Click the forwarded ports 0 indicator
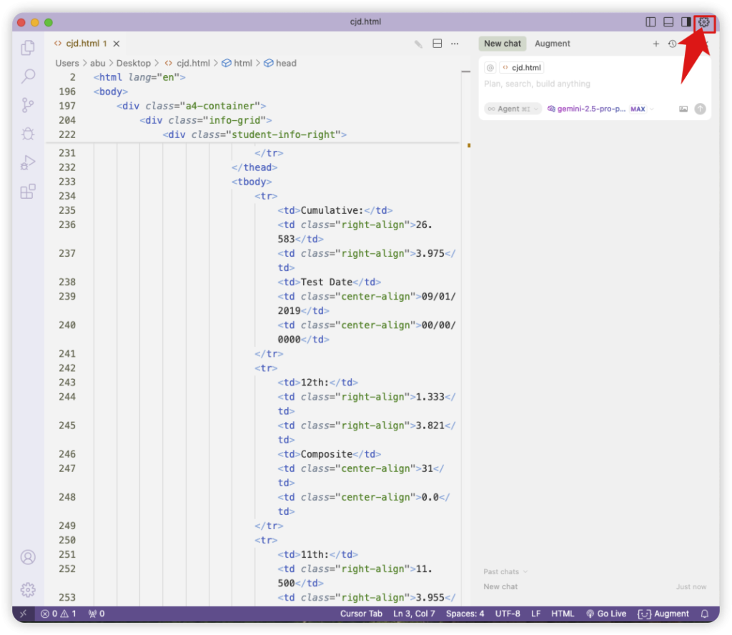 97,614
